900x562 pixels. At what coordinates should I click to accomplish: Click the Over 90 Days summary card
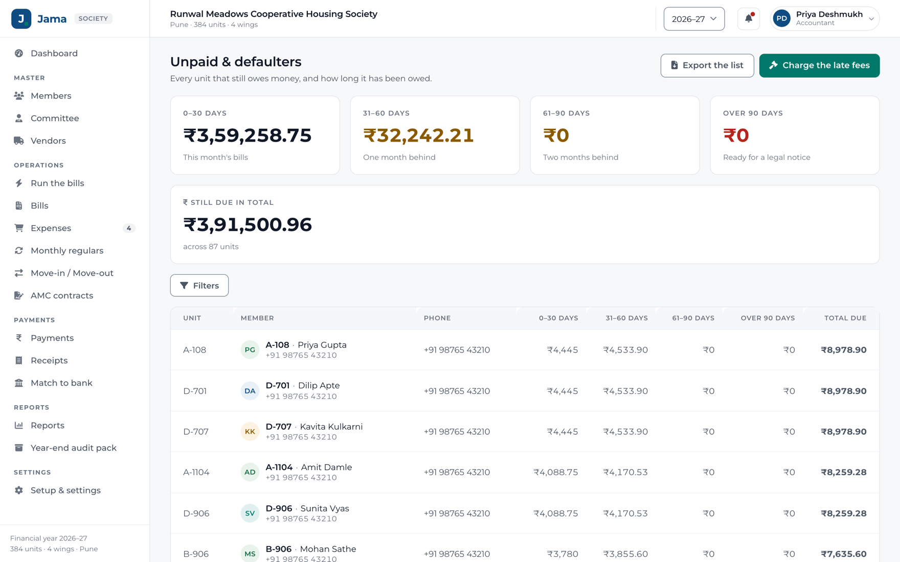coord(795,135)
